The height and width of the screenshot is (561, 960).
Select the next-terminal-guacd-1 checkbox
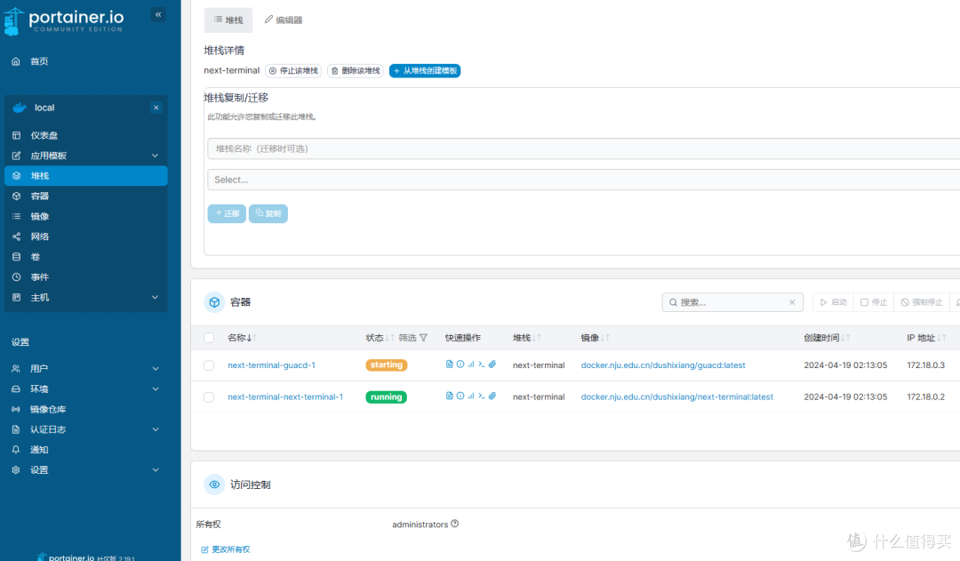pyautogui.click(x=209, y=365)
